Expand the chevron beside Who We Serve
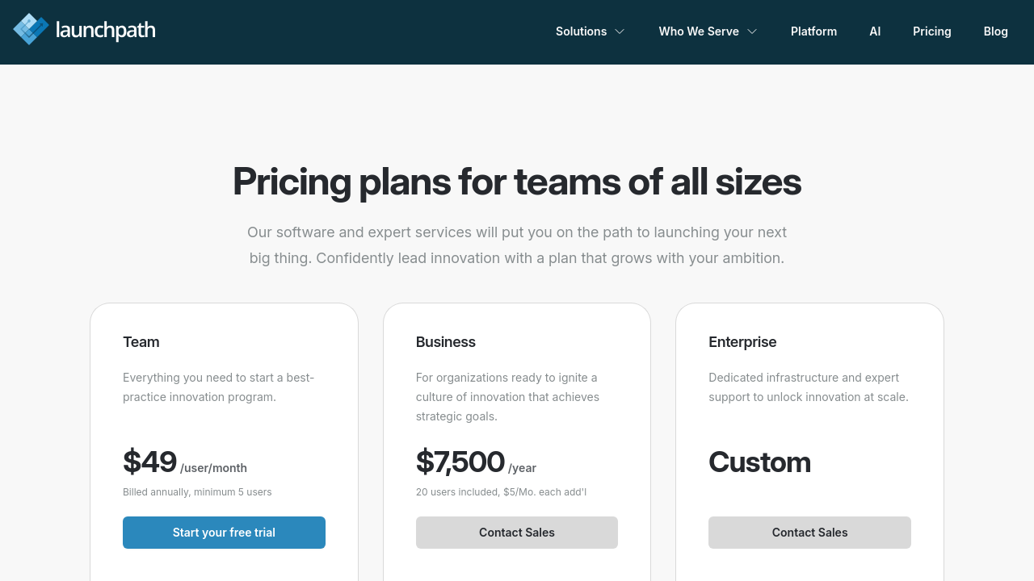 click(x=752, y=31)
